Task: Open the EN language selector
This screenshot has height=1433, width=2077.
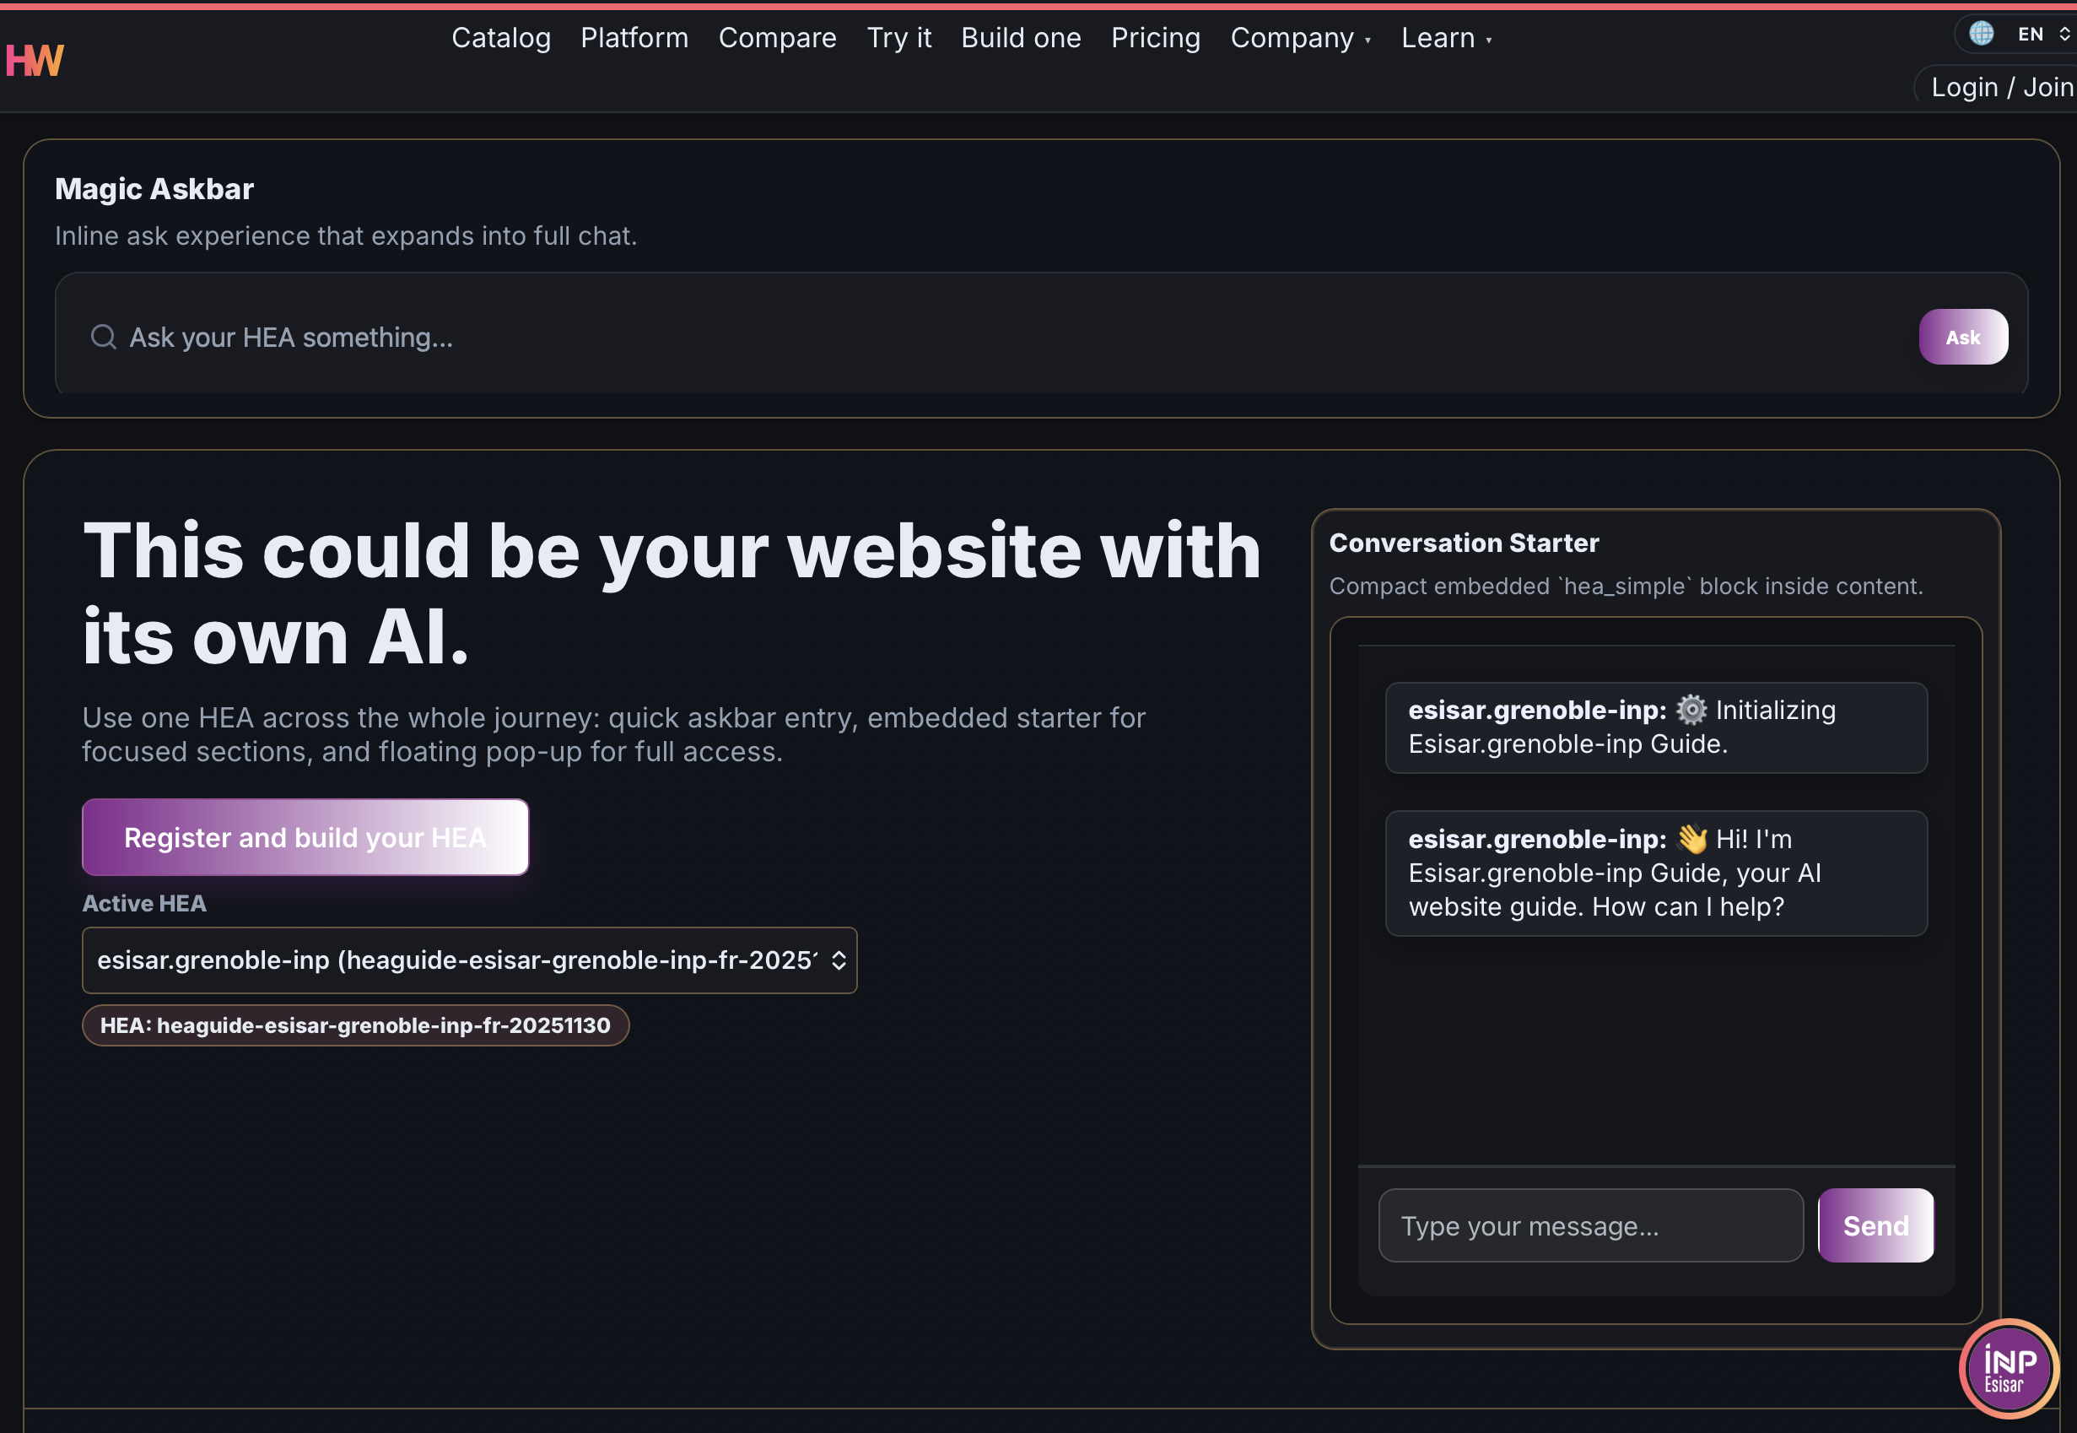Action: click(2031, 33)
